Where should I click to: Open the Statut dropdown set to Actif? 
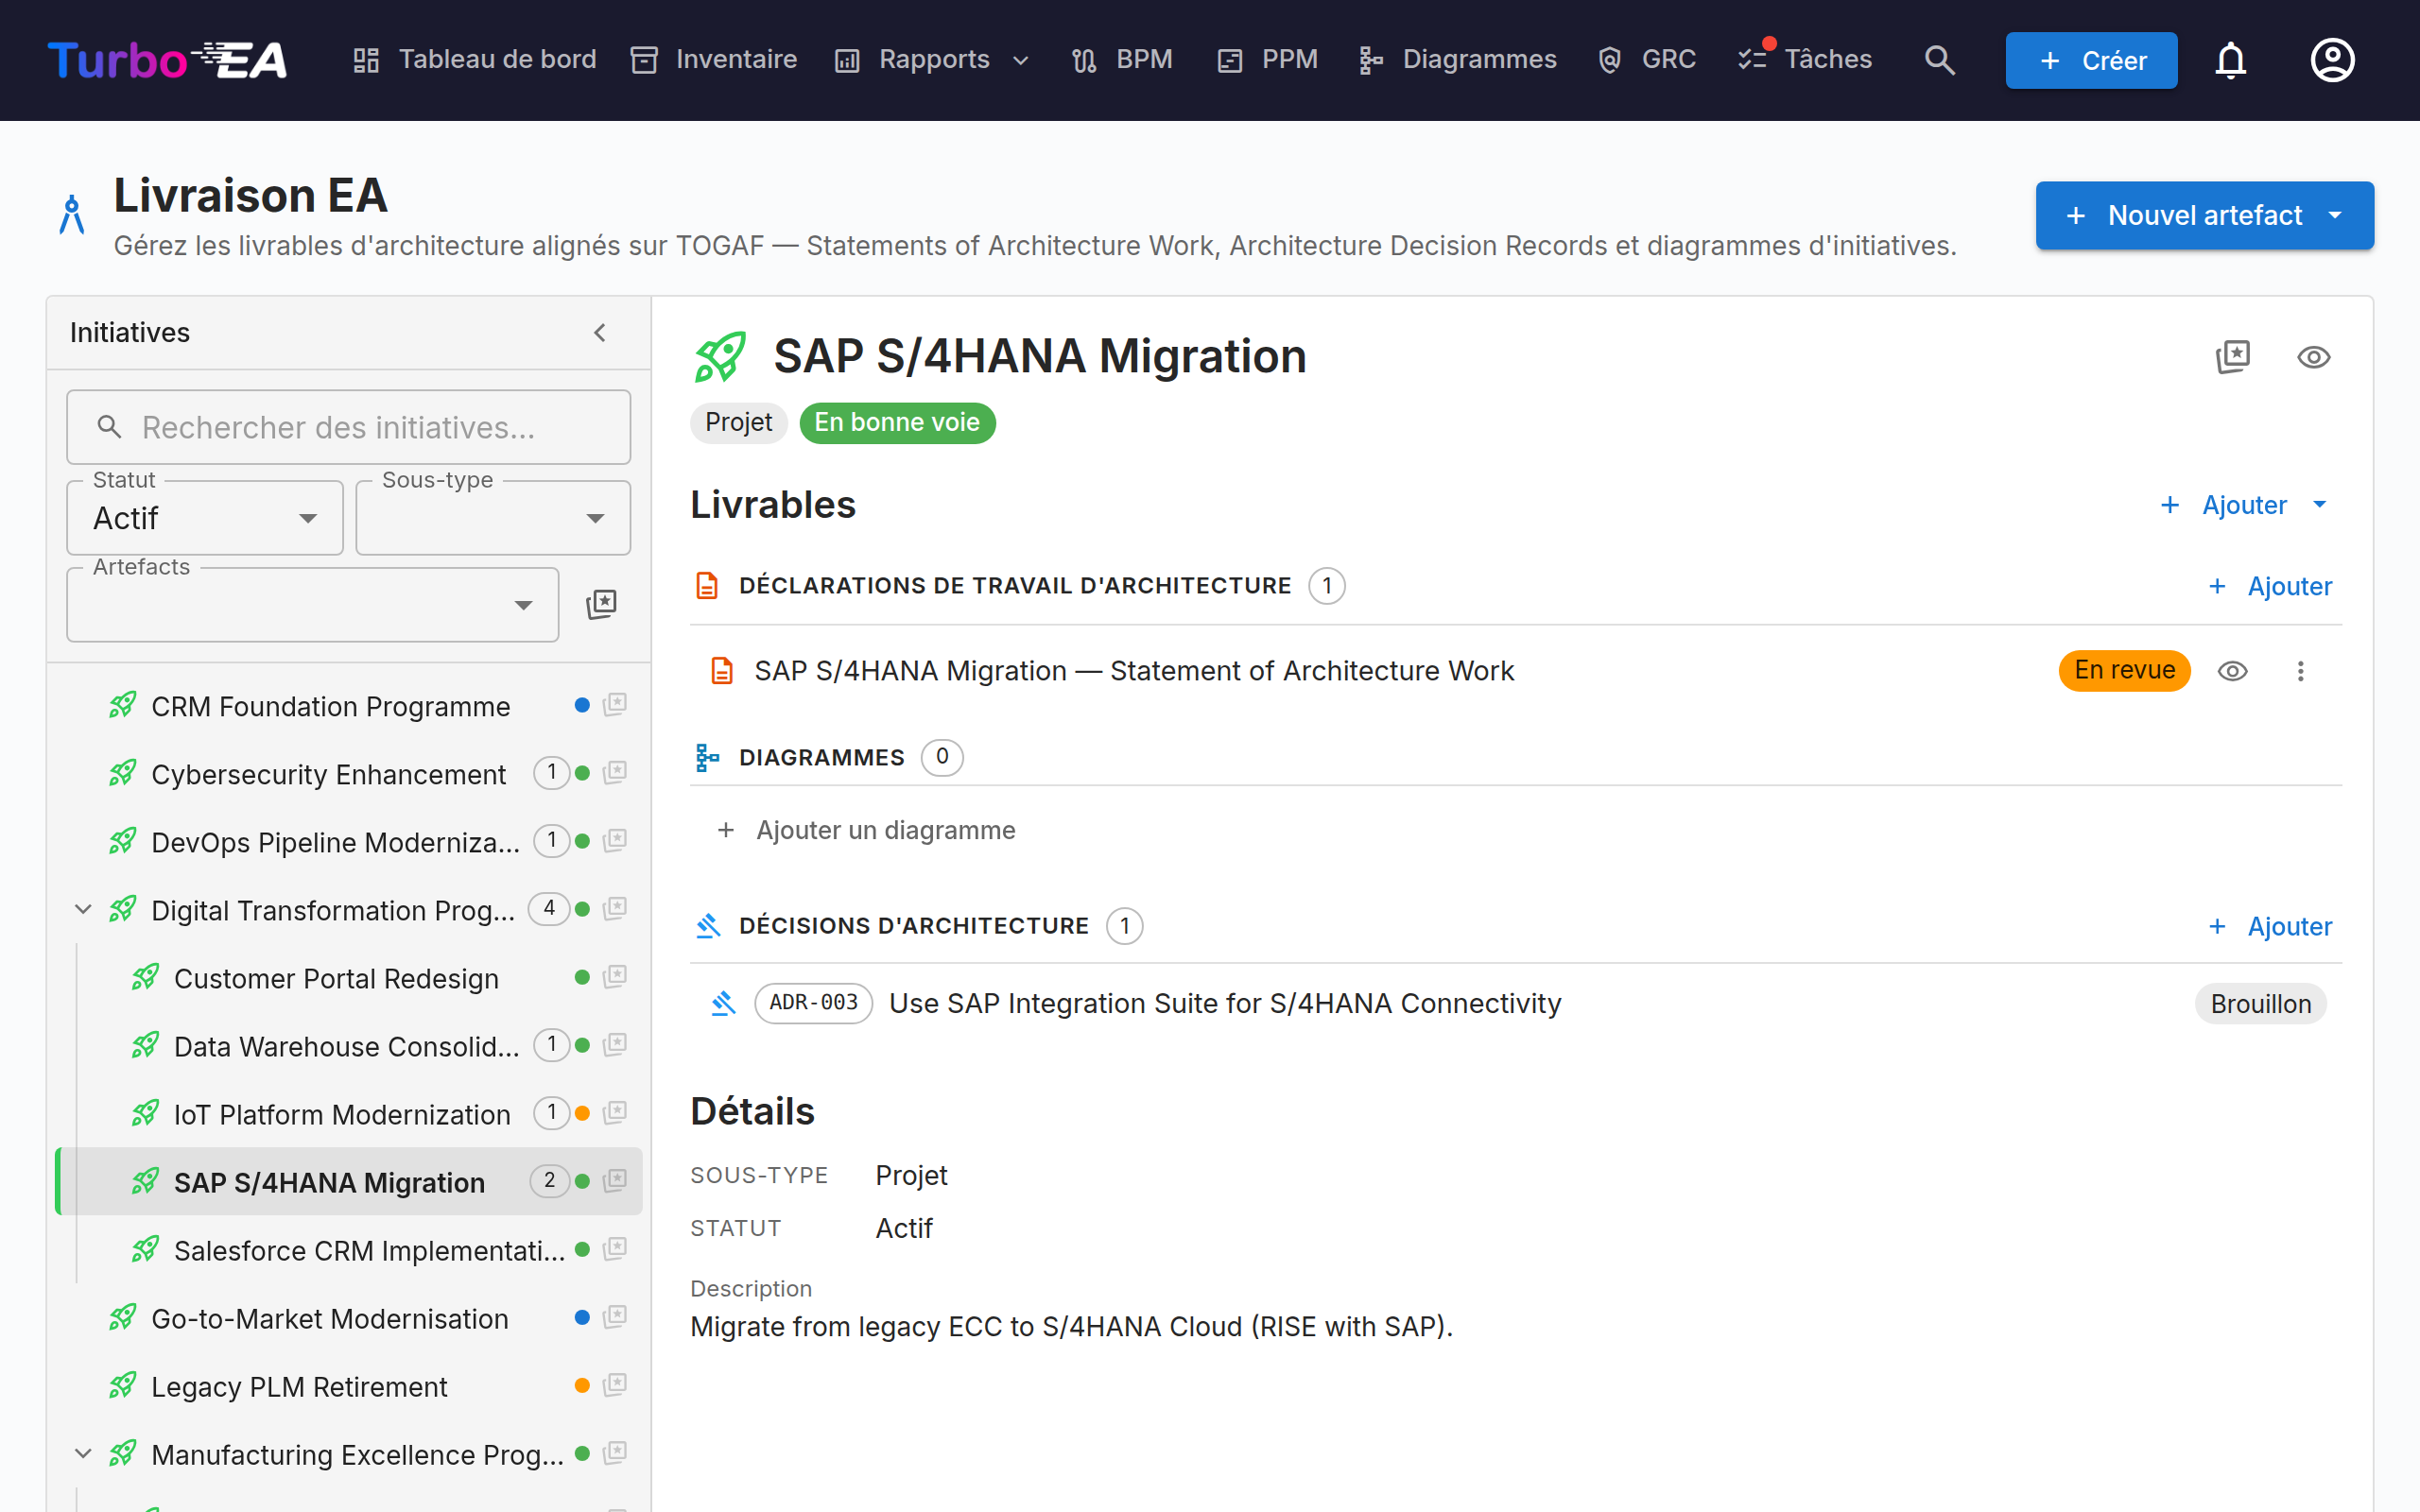(x=205, y=518)
